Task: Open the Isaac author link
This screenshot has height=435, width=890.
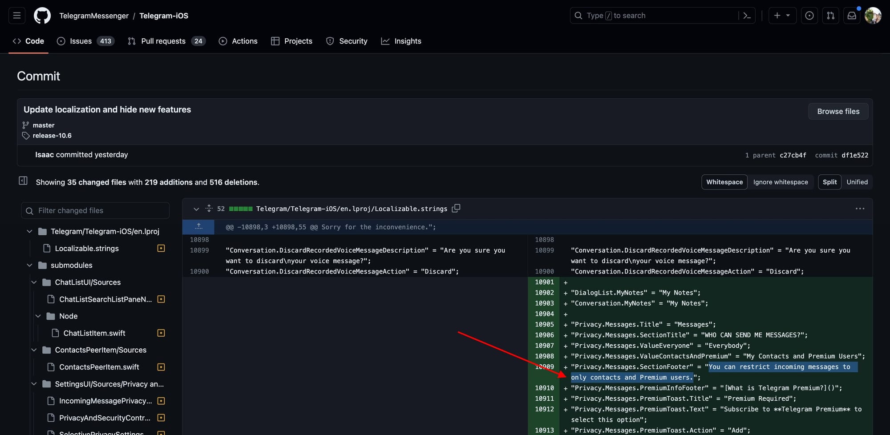Action: (x=44, y=155)
